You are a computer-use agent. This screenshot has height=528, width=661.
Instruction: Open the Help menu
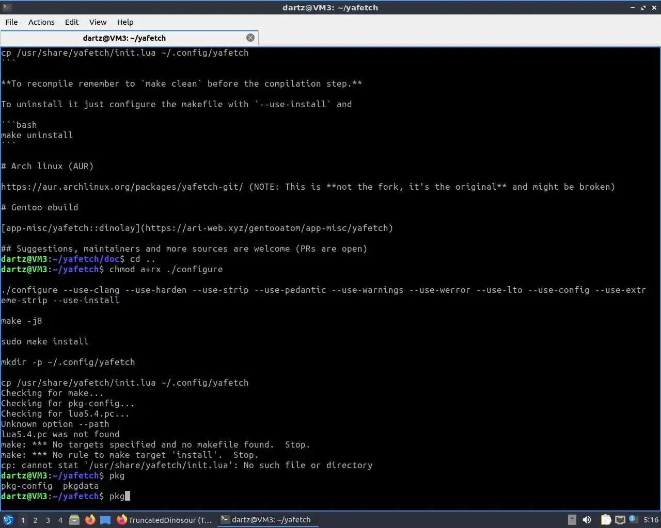pos(125,22)
